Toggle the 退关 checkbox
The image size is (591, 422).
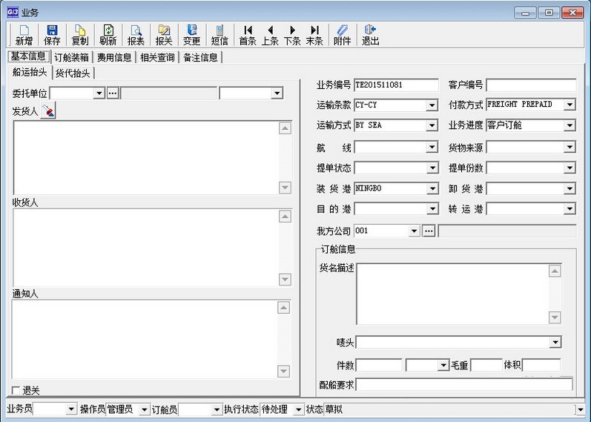[x=16, y=390]
